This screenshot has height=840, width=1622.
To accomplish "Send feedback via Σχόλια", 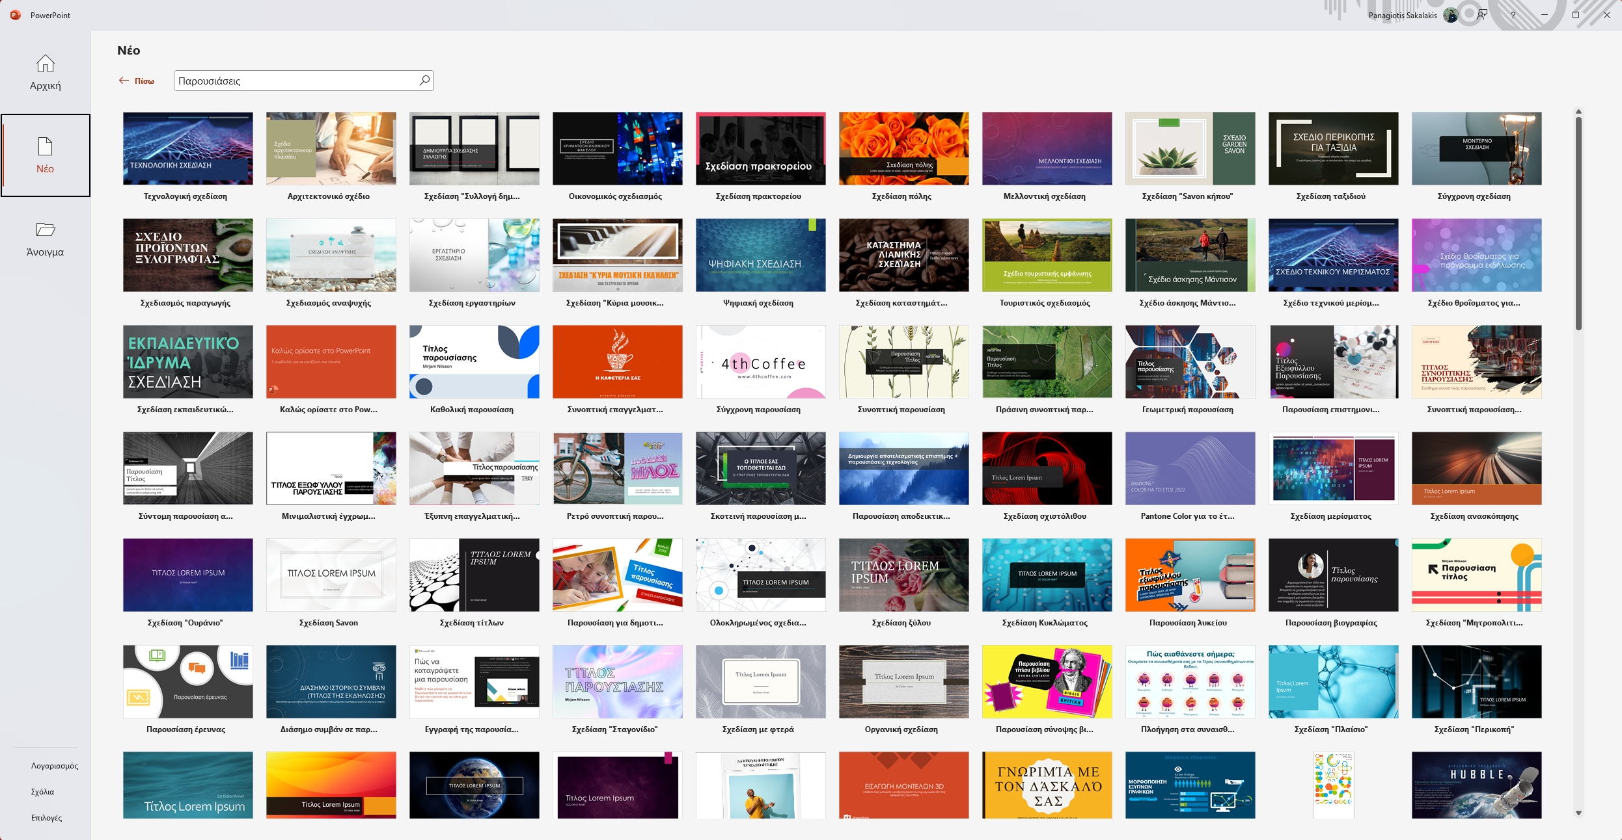I will [44, 792].
